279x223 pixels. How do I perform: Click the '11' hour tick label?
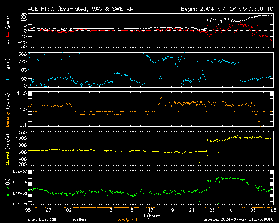[x=89, y=210]
